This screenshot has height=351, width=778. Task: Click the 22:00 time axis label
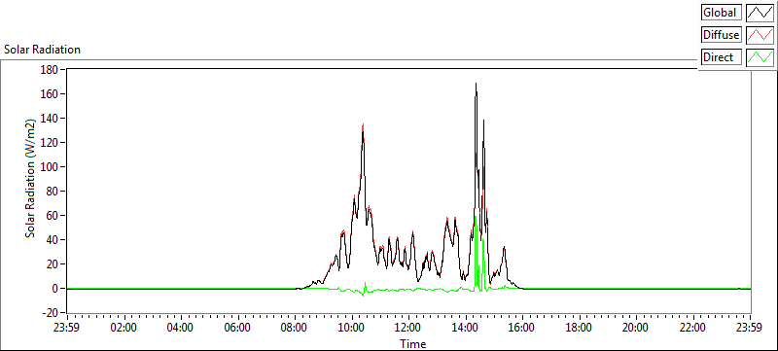point(693,328)
